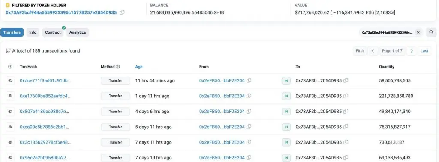Open the Analytics tab
Image resolution: width=439 pixels, height=162 pixels.
pos(78,32)
